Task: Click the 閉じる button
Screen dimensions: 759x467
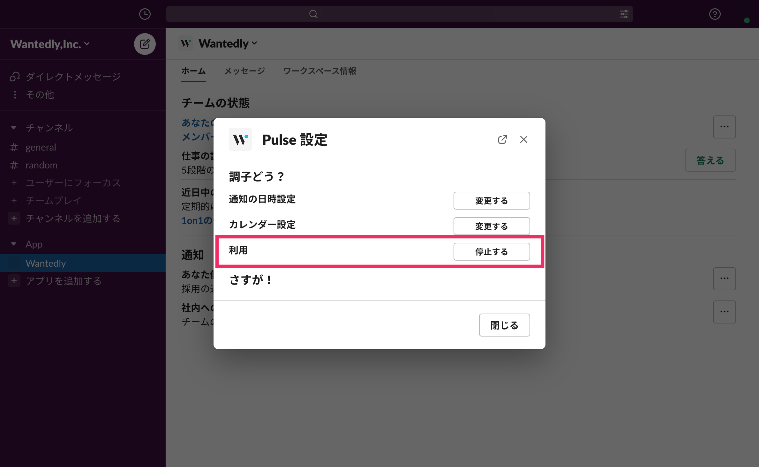Action: tap(504, 325)
